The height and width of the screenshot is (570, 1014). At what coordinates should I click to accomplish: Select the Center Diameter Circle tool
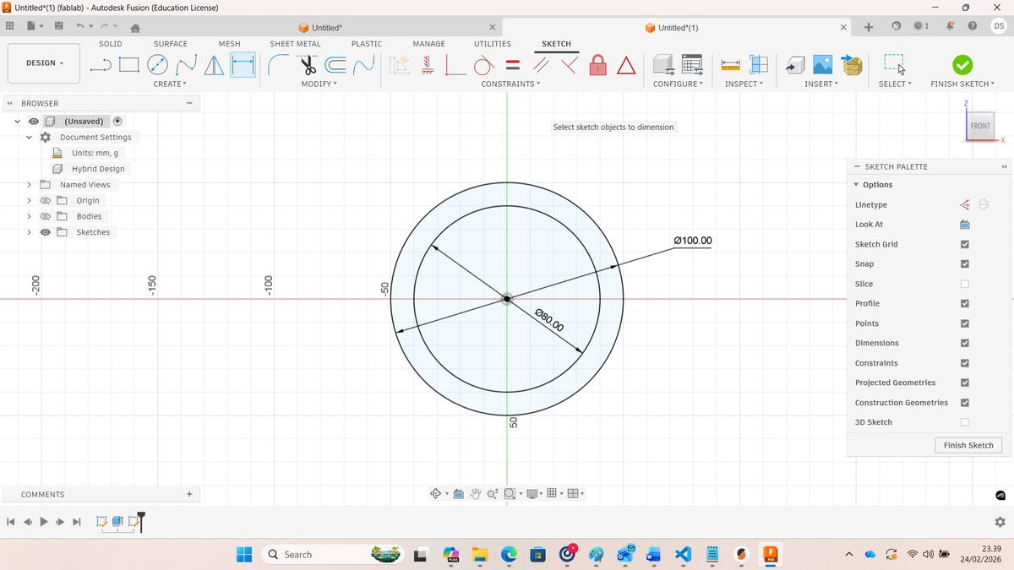(157, 65)
